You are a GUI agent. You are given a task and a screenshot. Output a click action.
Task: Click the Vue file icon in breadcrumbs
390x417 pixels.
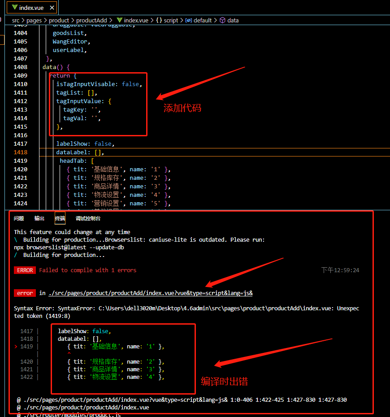pos(120,20)
